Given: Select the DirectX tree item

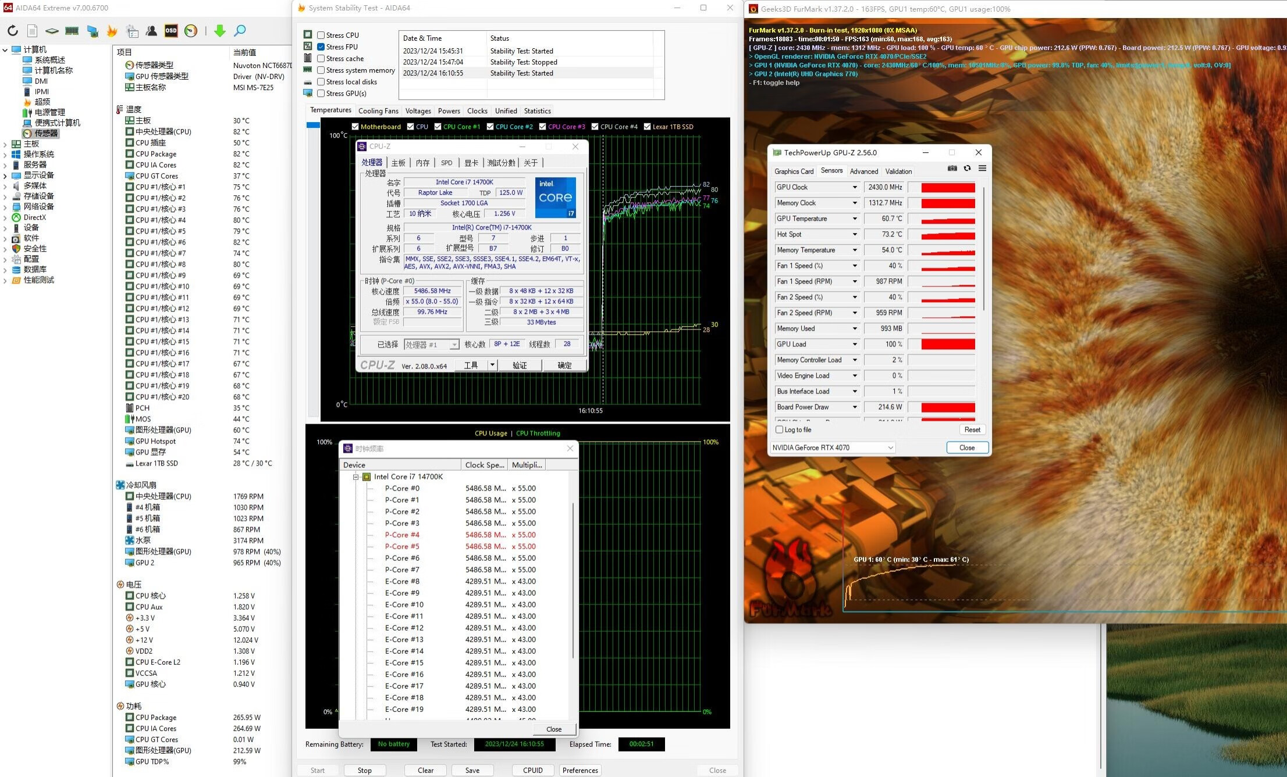Looking at the screenshot, I should click(29, 217).
